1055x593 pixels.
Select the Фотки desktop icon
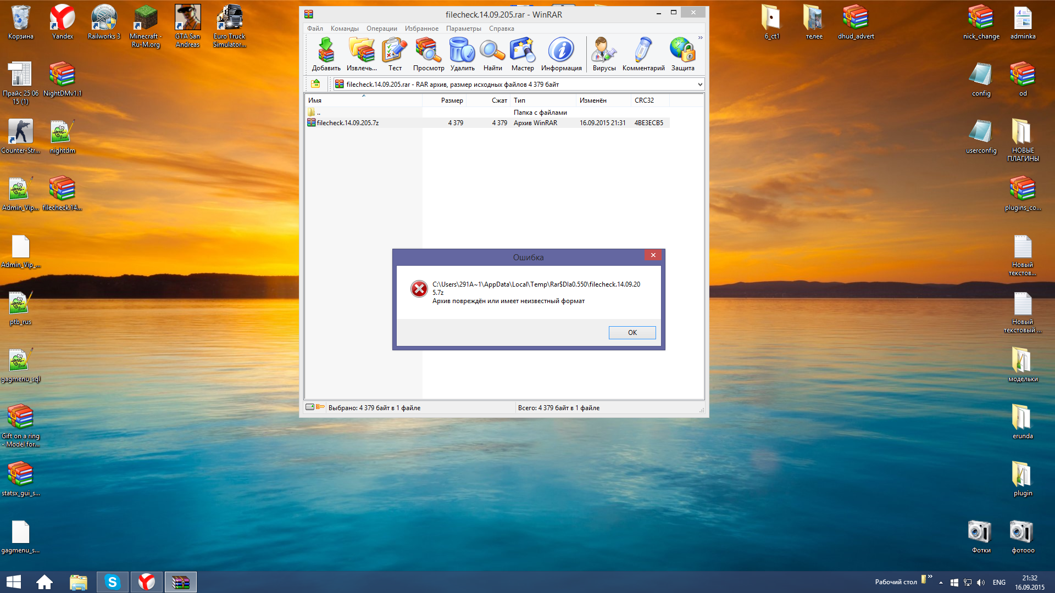coord(981,536)
